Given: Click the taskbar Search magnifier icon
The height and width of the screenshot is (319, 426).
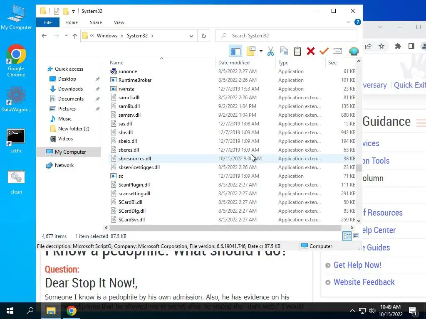Looking at the screenshot, I should 30,311.
